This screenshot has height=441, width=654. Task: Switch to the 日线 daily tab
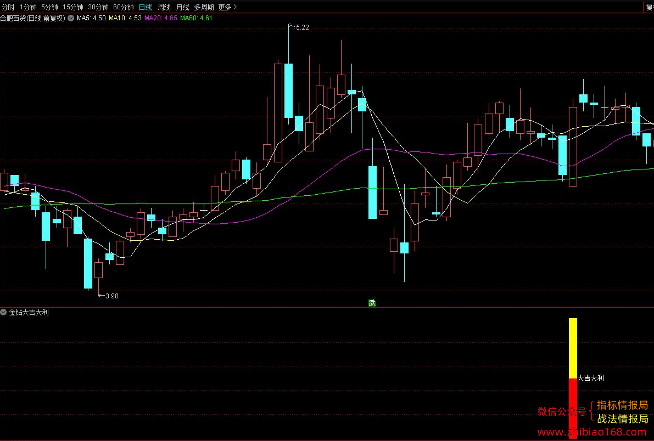pyautogui.click(x=145, y=7)
